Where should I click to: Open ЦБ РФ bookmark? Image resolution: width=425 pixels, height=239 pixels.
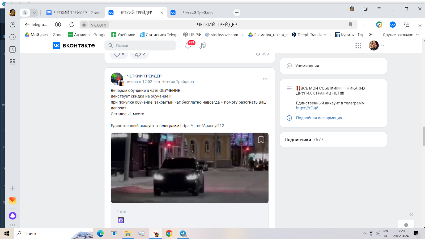pos(192,35)
